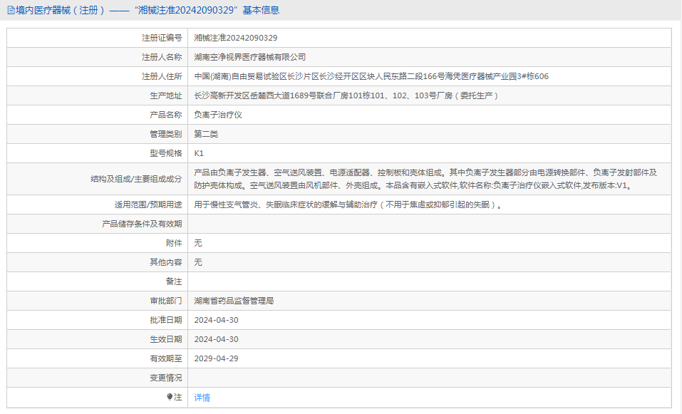
Task: Click the 附件 field label
Action: [174, 243]
